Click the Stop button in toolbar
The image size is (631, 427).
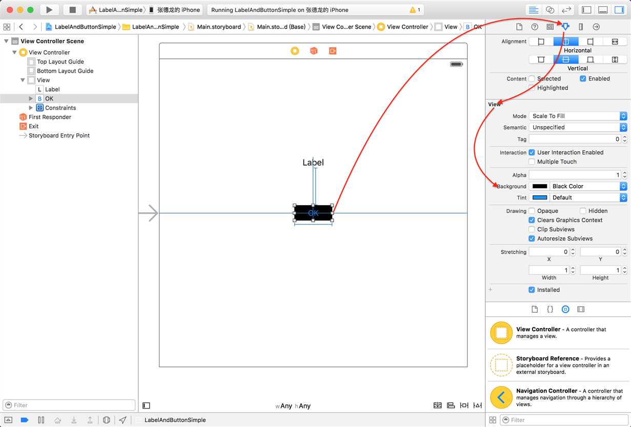click(x=72, y=10)
